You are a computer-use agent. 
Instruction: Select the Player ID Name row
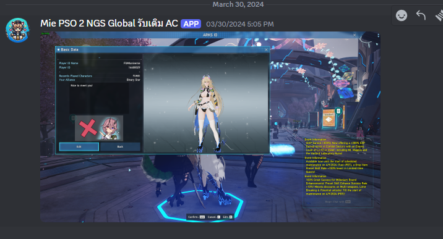100,63
